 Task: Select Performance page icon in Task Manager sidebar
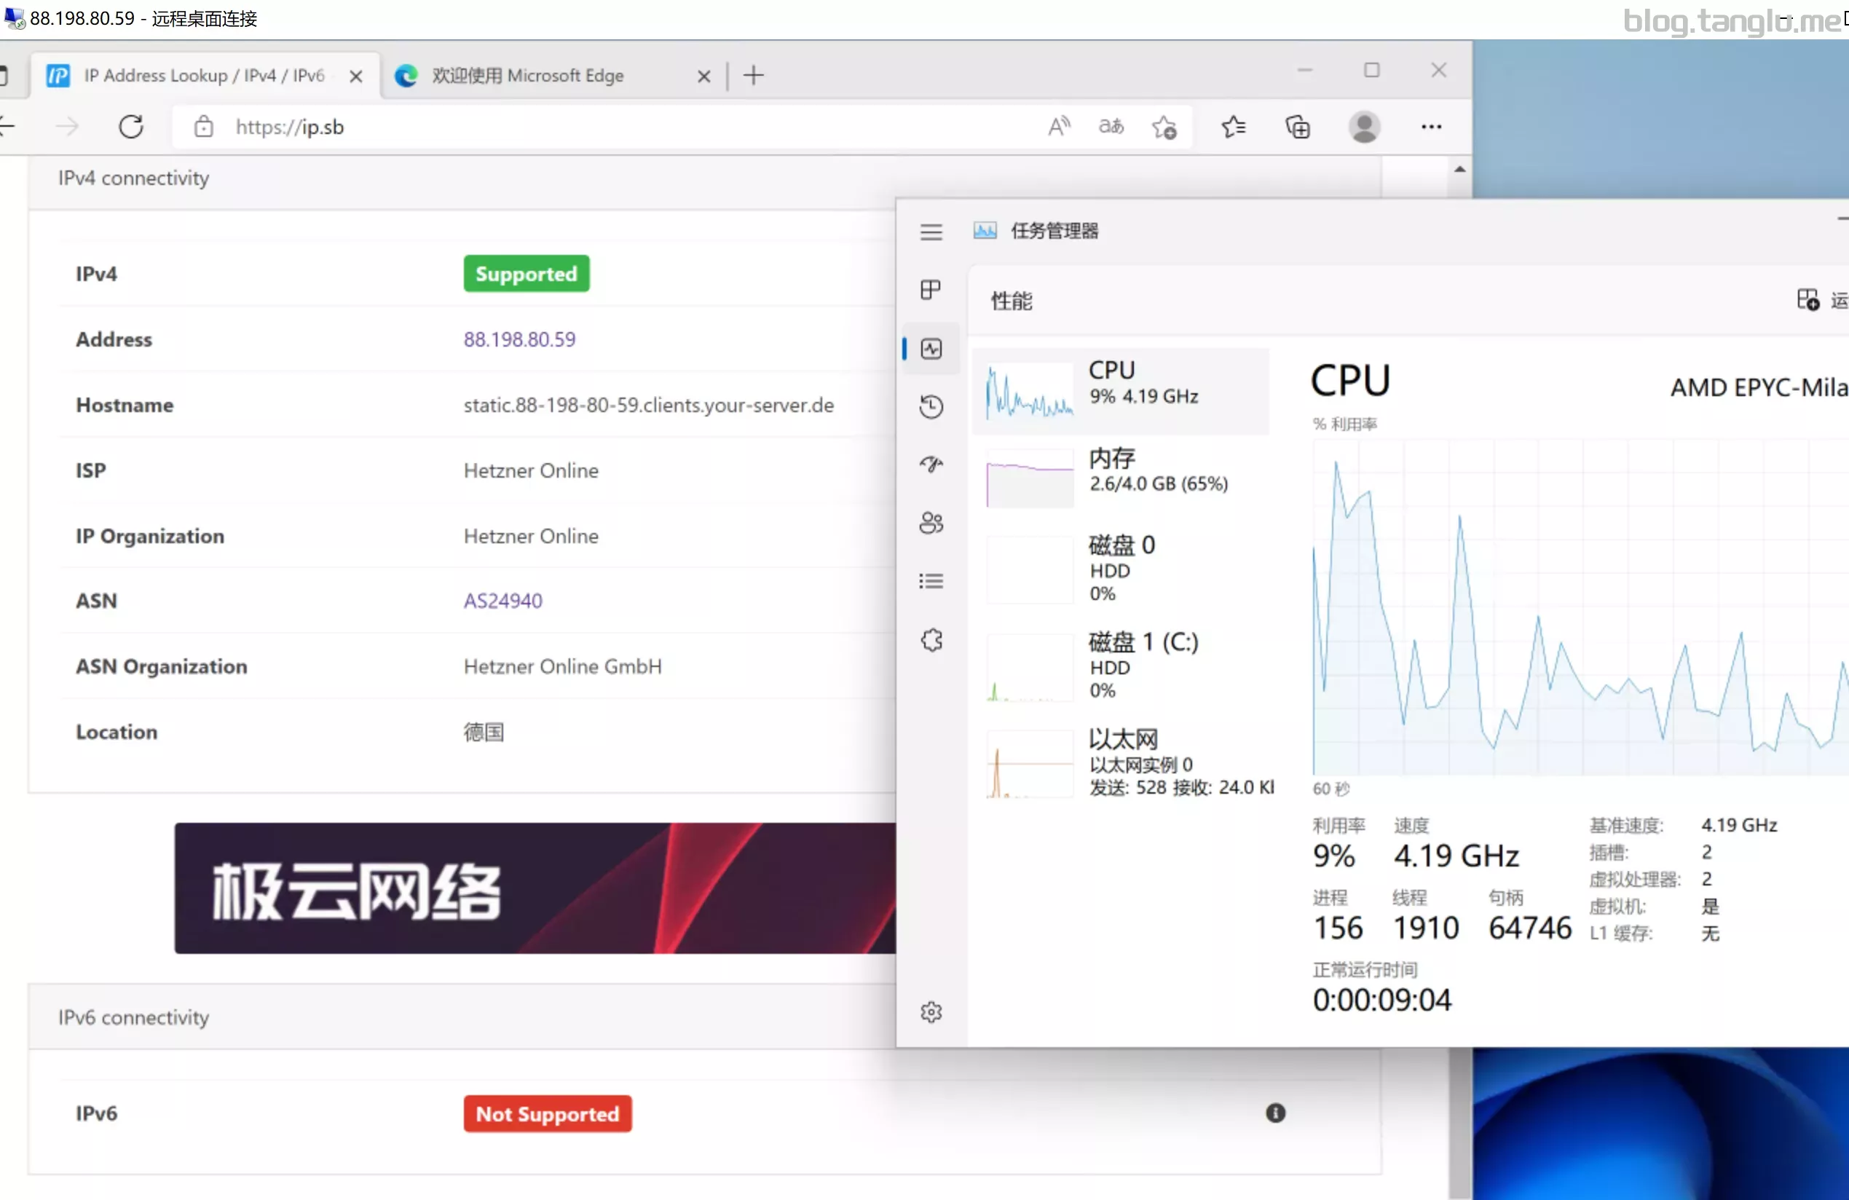coord(931,349)
